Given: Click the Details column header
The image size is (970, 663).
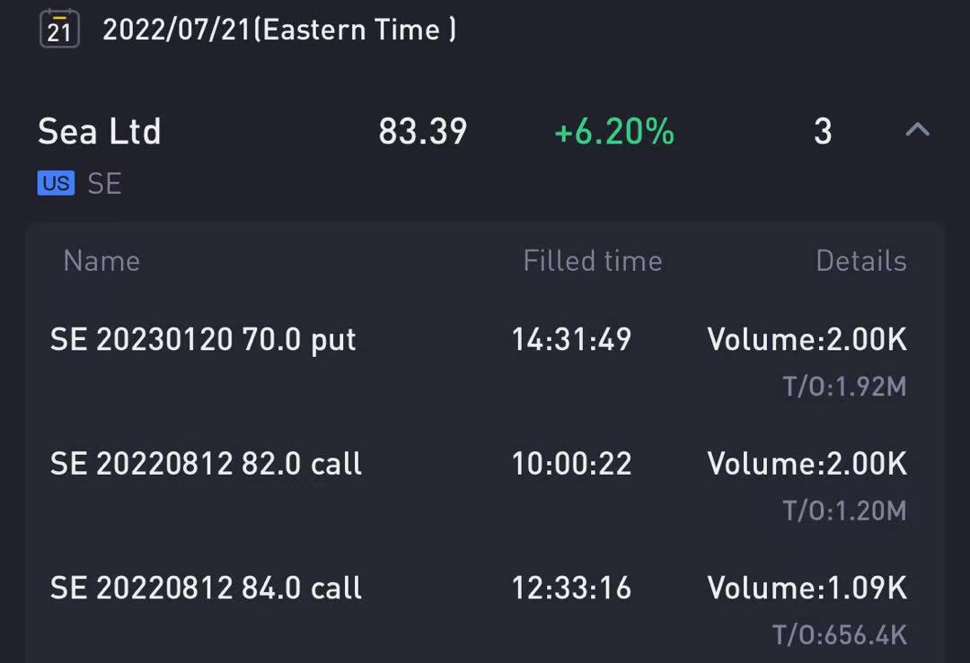Looking at the screenshot, I should (860, 261).
